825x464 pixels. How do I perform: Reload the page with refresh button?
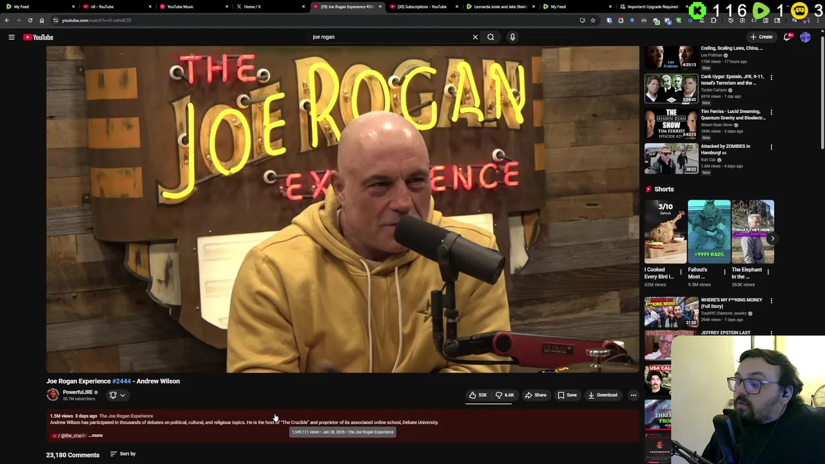(30, 20)
